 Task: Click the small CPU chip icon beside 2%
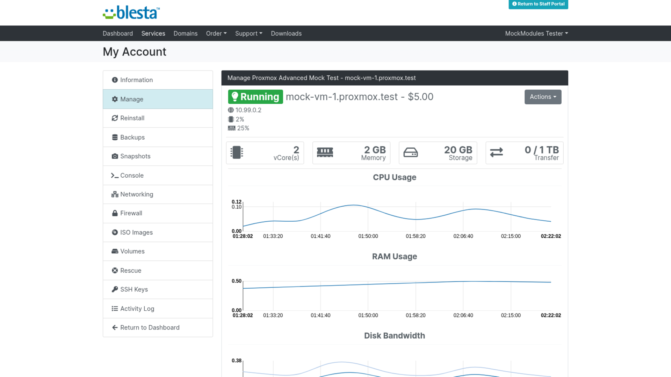[231, 119]
